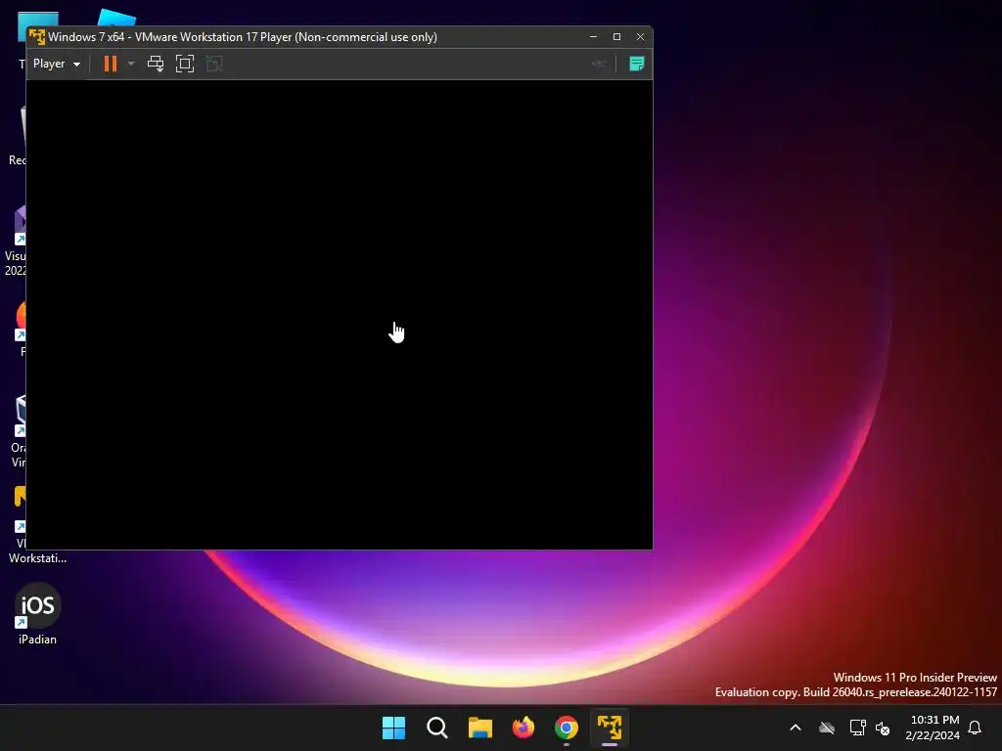Open taskbar Search
Screen dimensions: 1002x751
[437, 728]
